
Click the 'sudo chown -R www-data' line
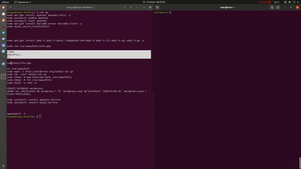[40, 77]
